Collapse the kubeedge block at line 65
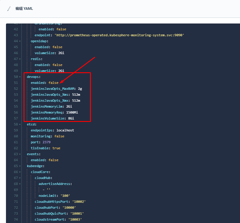The height and width of the screenshot is (223, 240). pyautogui.click(x=20, y=166)
